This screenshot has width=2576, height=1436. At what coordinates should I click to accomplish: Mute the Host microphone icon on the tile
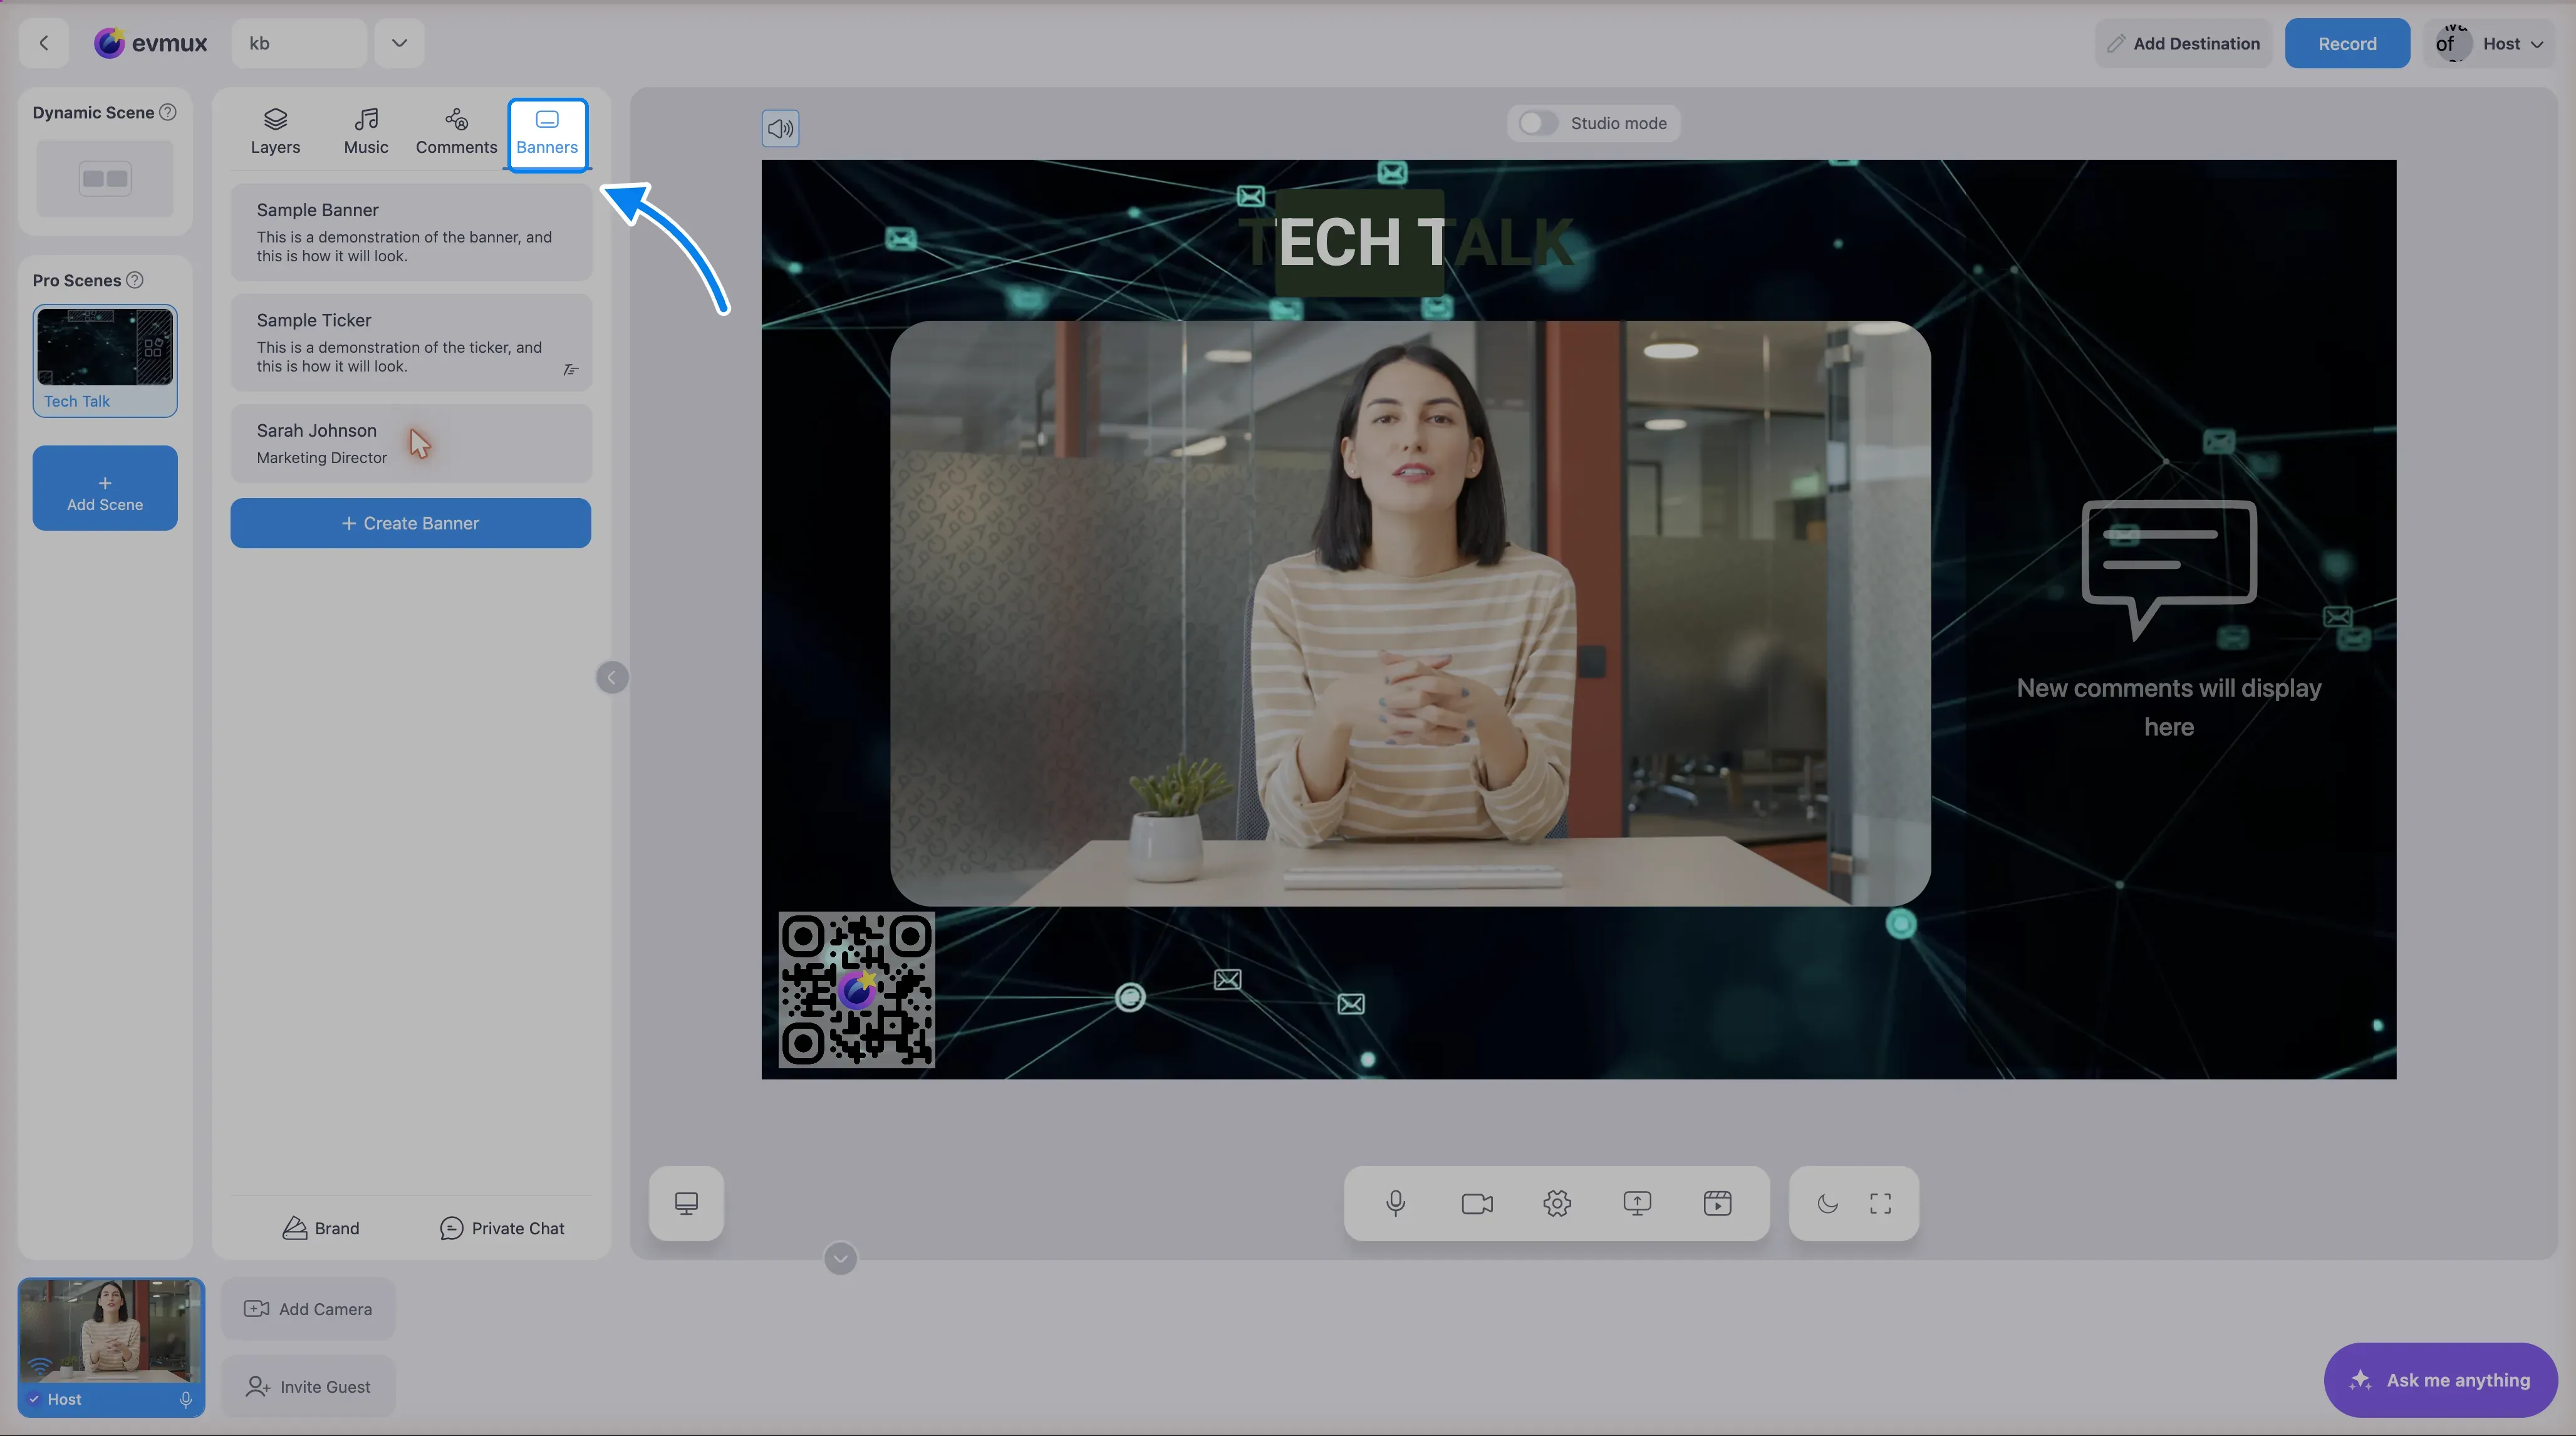point(185,1399)
